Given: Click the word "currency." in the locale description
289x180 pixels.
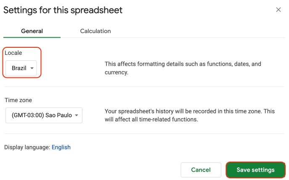Looking at the screenshot, I should (x=117, y=72).
